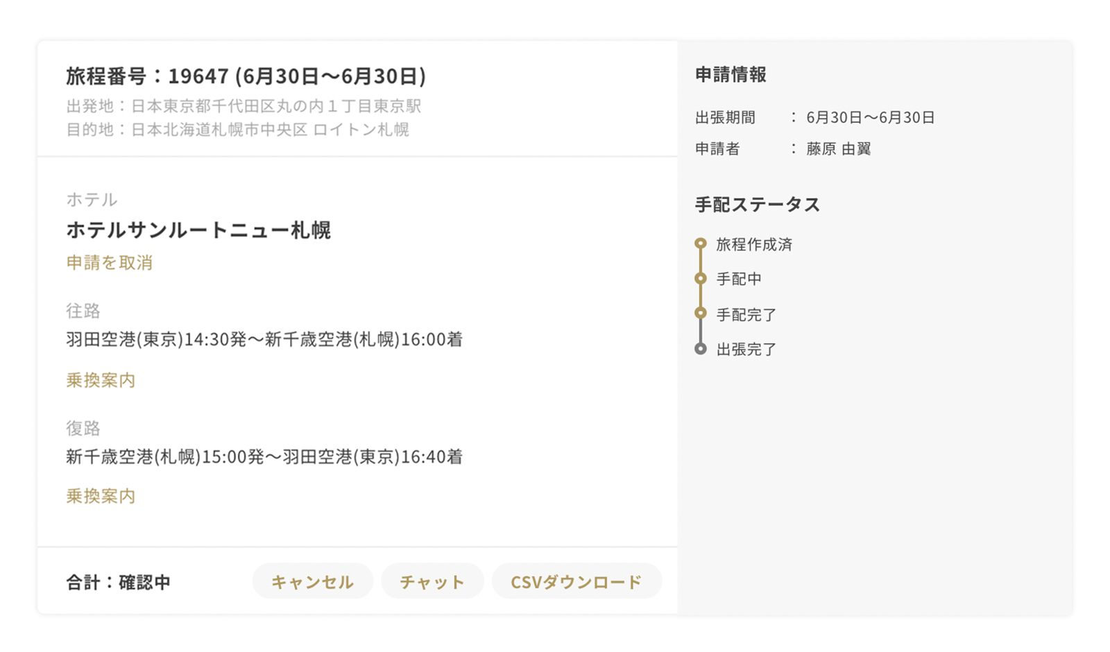Click the 目的地 ロイトン札幌 line
This screenshot has width=1110, height=652.
[x=237, y=130]
